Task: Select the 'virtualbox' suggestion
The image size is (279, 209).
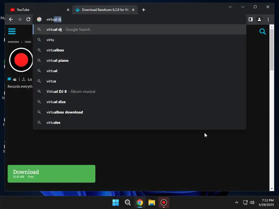Action: coord(139,50)
